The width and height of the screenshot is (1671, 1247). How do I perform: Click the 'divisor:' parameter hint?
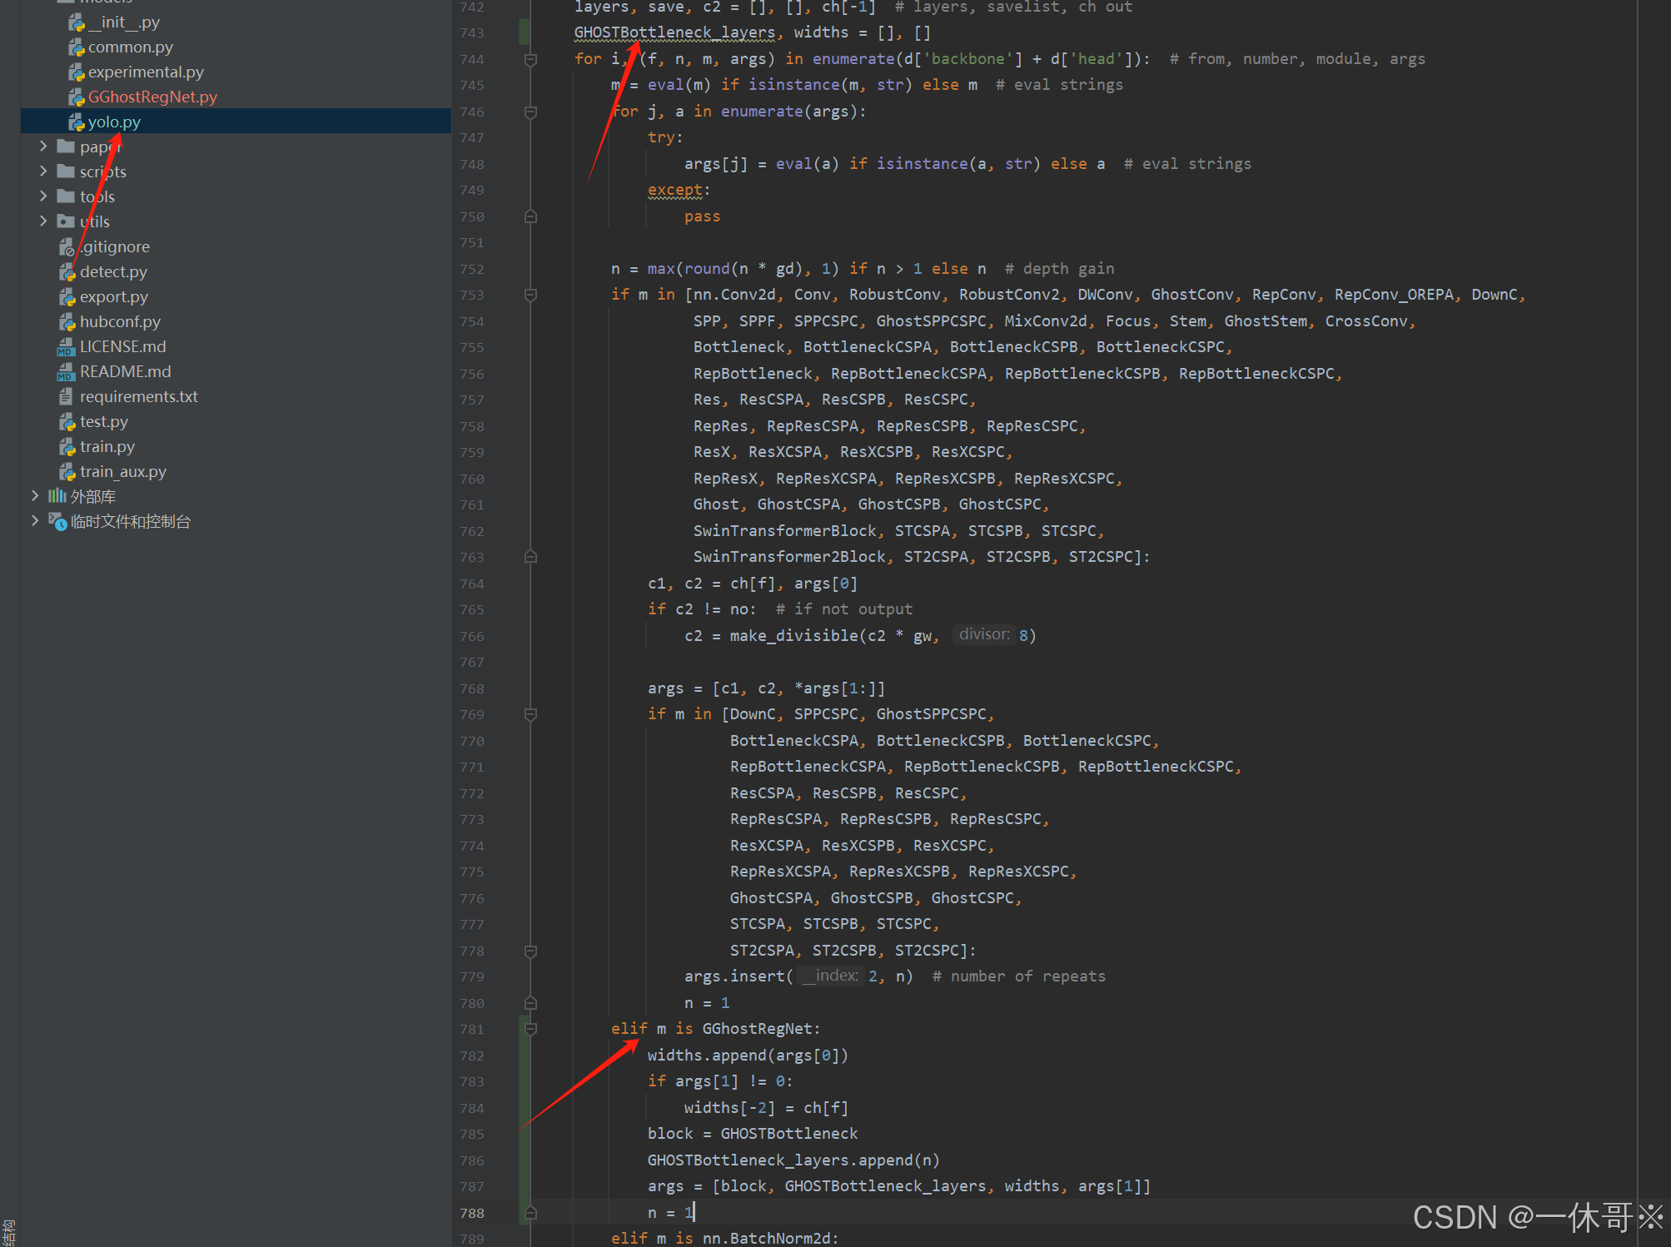(984, 635)
